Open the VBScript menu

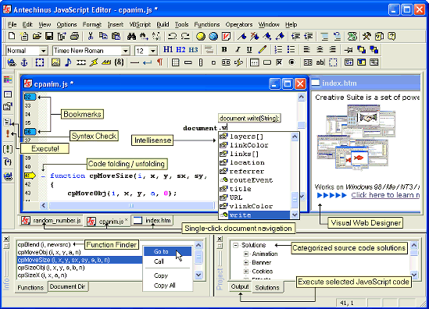click(140, 25)
